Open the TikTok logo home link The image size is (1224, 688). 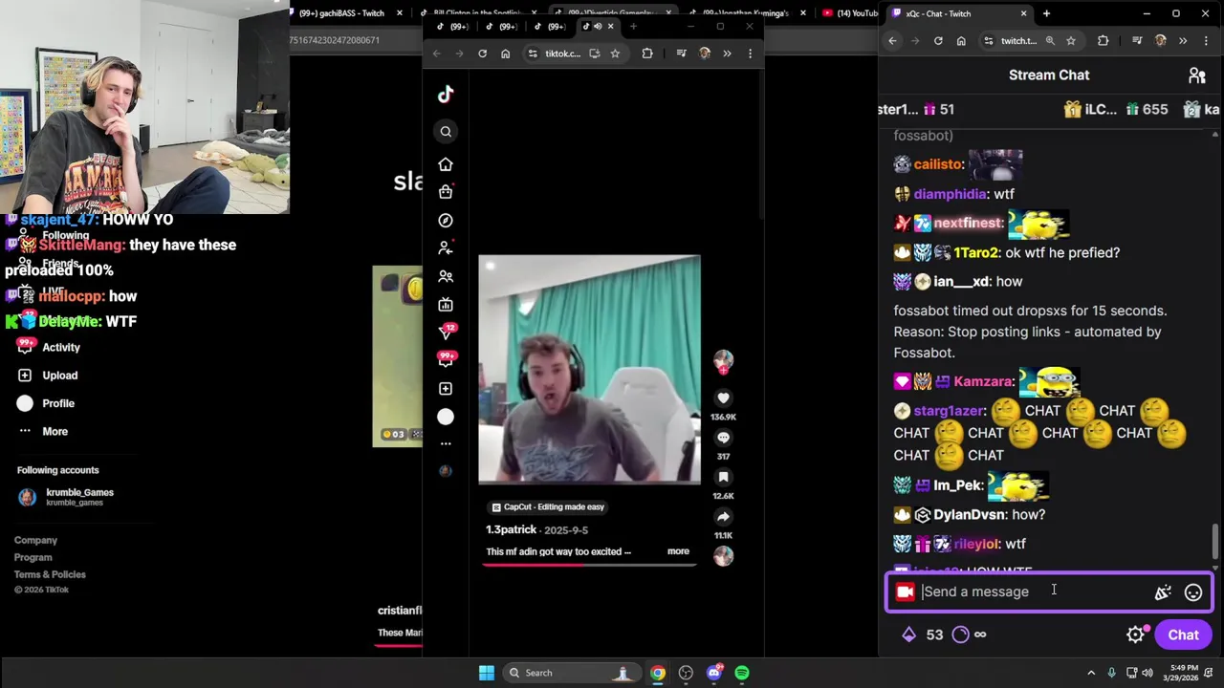pos(446,94)
